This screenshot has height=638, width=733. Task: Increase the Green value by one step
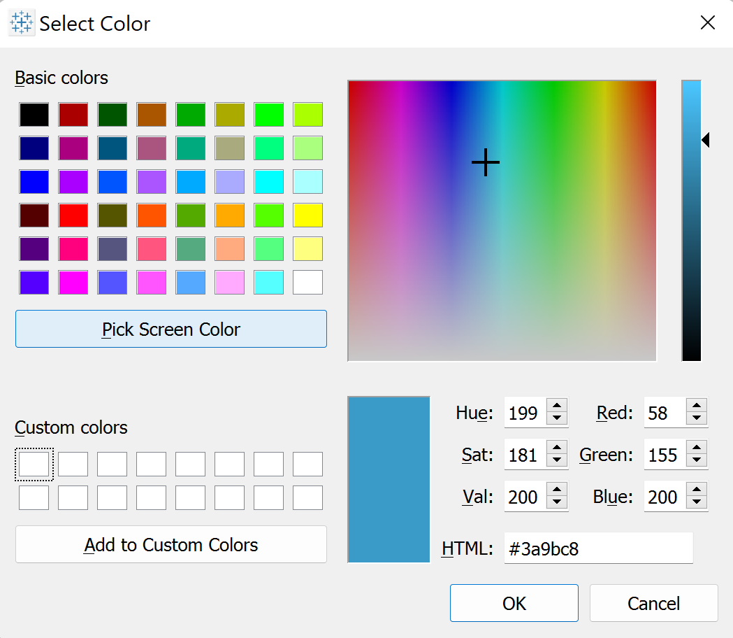pos(697,448)
